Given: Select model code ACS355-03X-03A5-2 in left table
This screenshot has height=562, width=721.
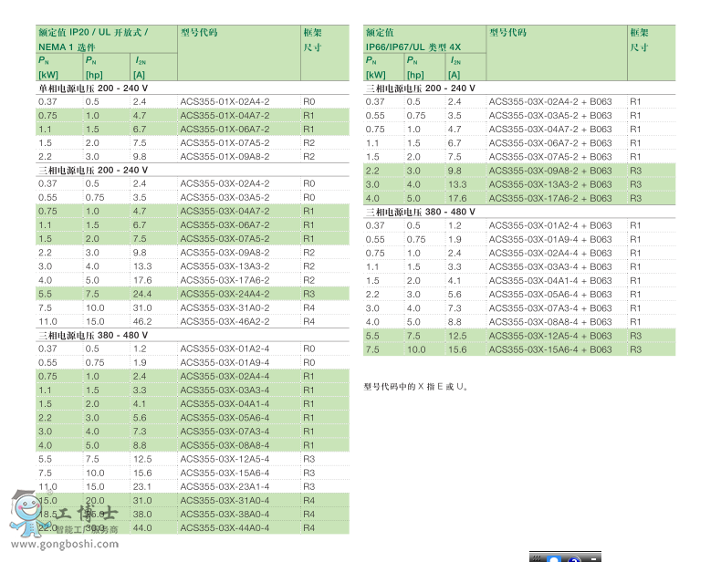Looking at the screenshot, I should click(x=225, y=197).
